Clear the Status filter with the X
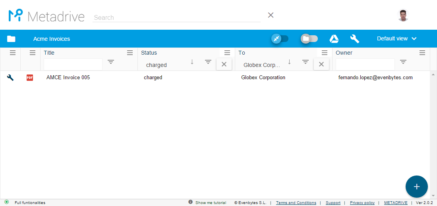The height and width of the screenshot is (206, 437). (x=224, y=64)
